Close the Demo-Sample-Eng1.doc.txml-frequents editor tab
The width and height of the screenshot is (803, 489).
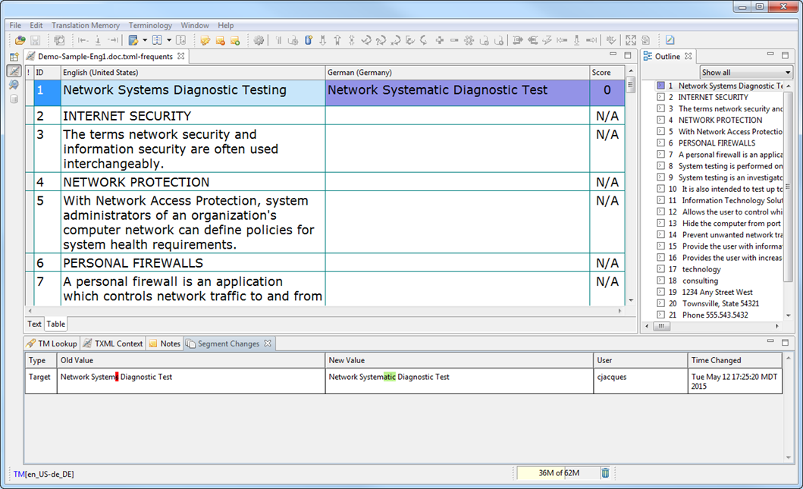point(180,56)
